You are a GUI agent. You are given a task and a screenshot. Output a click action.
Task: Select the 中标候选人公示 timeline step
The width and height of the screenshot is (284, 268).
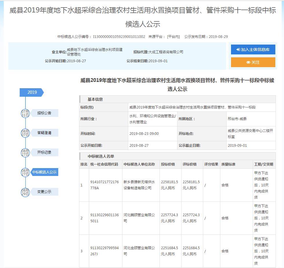point(44,172)
